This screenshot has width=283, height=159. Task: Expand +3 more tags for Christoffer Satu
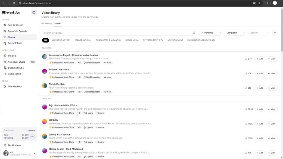click(108, 92)
